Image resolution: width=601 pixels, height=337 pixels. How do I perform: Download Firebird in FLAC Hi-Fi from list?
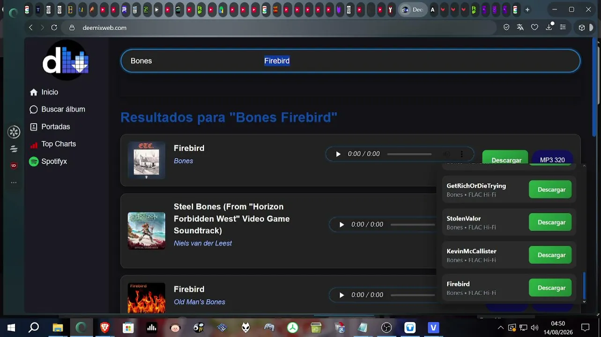pos(550,288)
